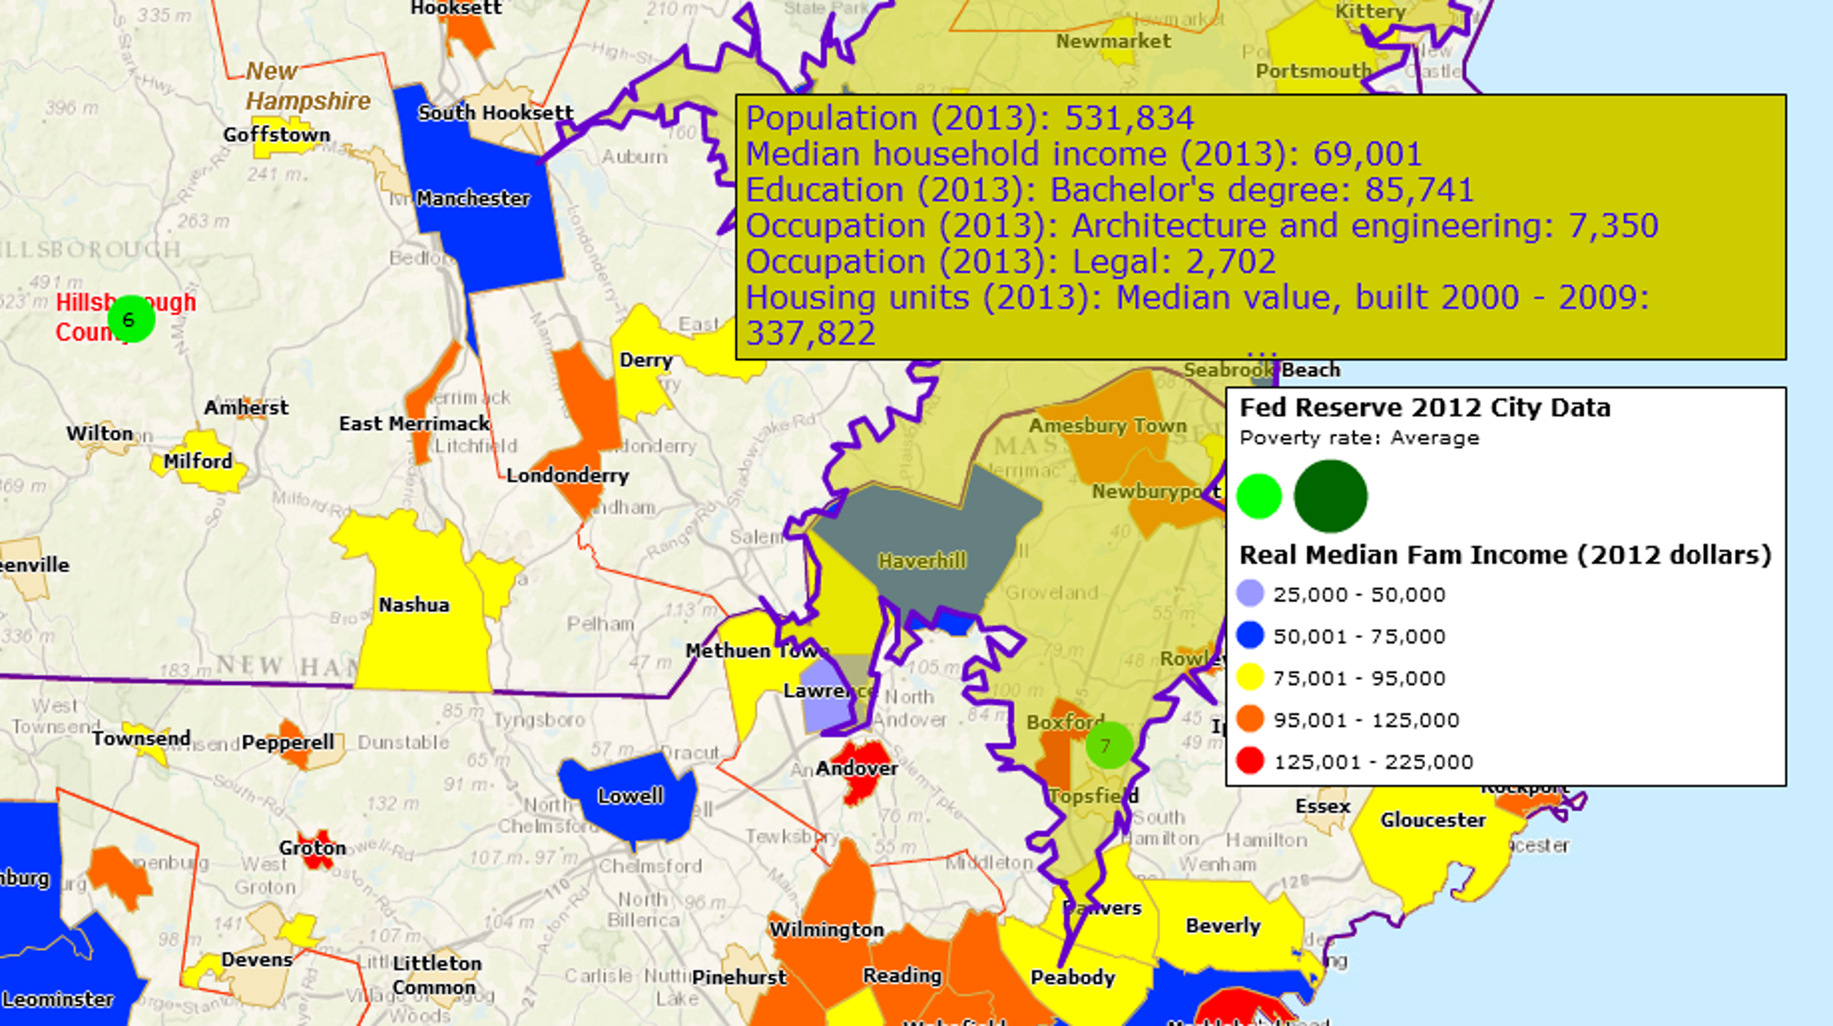Click the 50,001 - 75,000 blue legend swatch
This screenshot has height=1026, width=1833.
(1250, 636)
